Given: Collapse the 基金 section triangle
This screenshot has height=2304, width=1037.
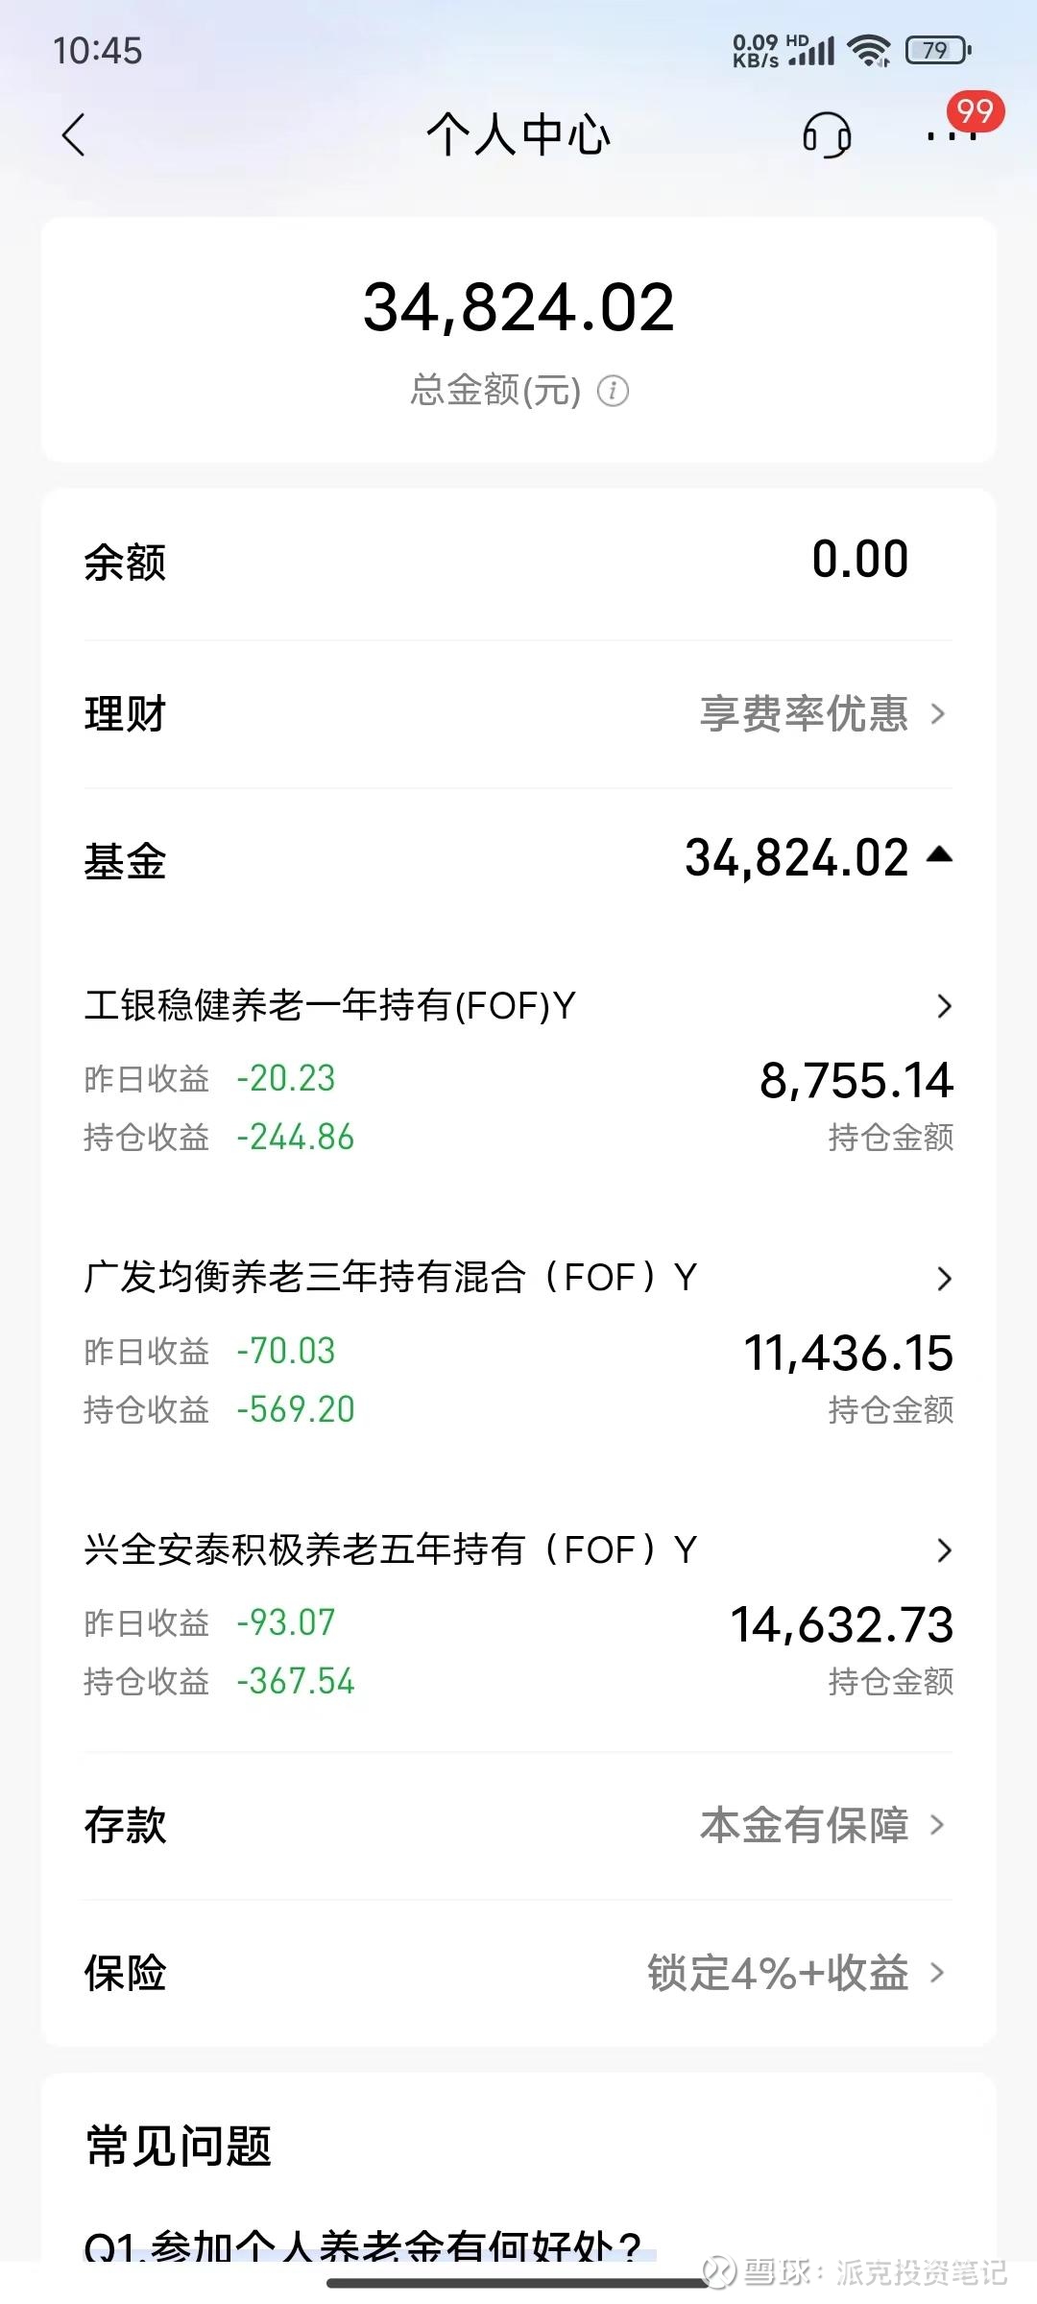Looking at the screenshot, I should point(939,854).
